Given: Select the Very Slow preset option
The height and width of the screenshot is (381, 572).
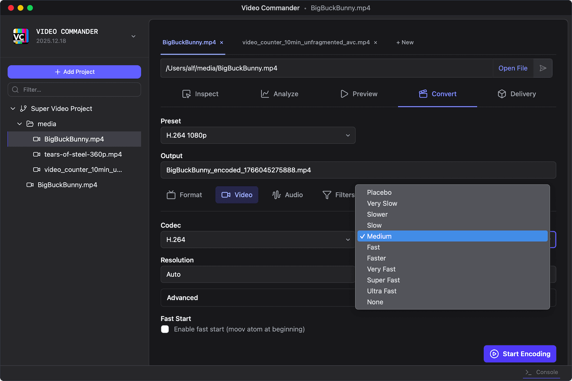Looking at the screenshot, I should [x=382, y=203].
